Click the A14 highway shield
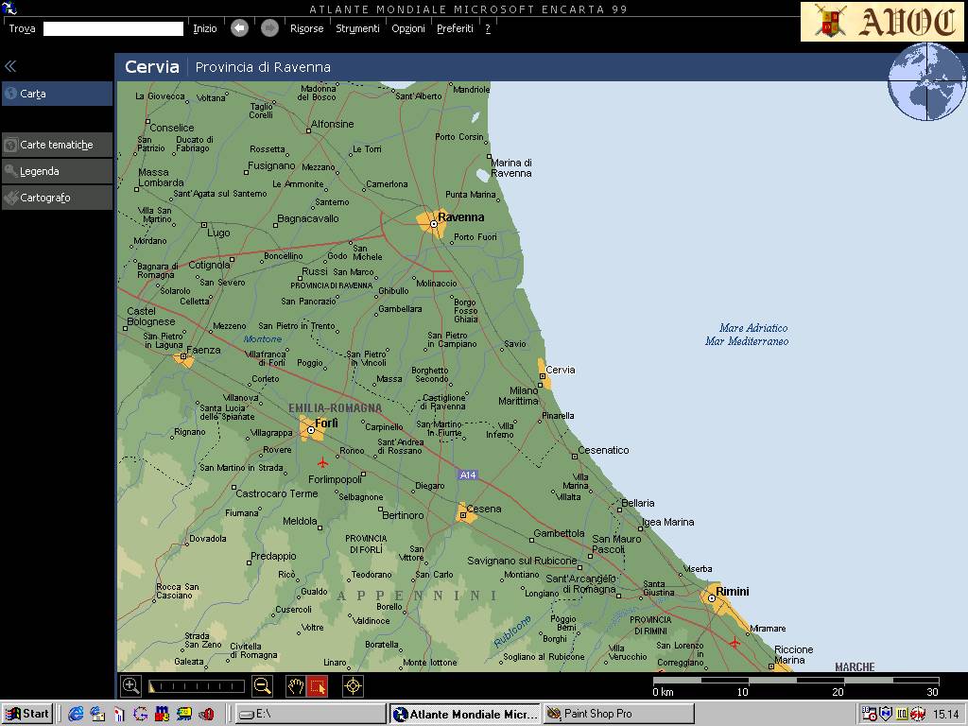This screenshot has width=968, height=726. [x=468, y=475]
